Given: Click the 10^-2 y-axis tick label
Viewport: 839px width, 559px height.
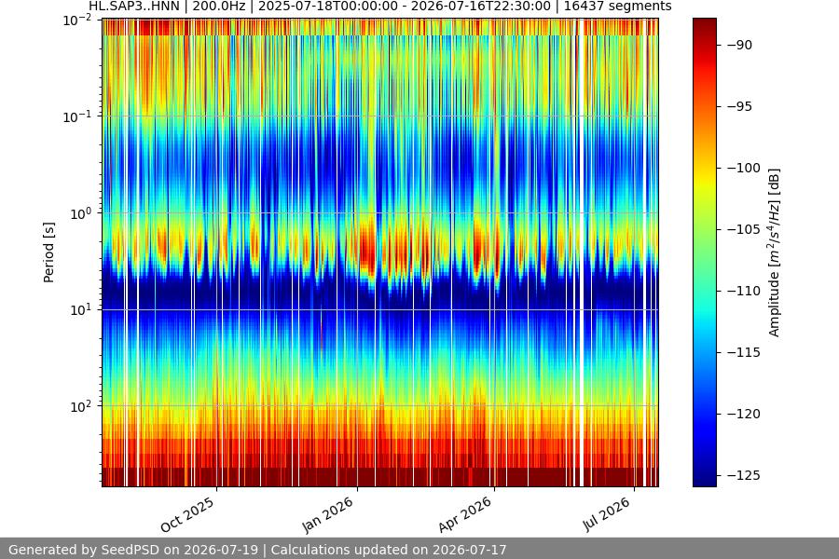Looking at the screenshot, I should click(77, 20).
